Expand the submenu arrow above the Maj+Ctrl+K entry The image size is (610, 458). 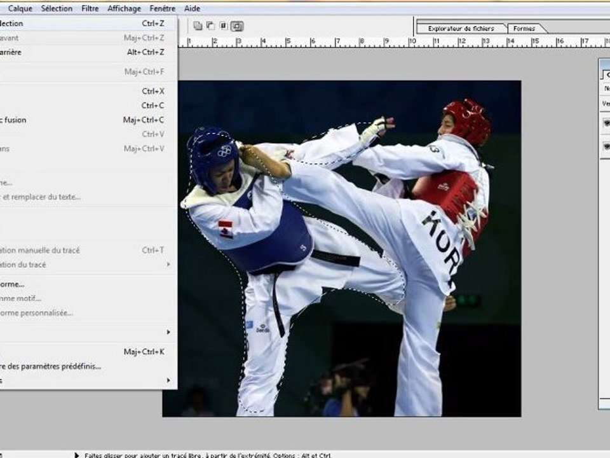tap(168, 332)
